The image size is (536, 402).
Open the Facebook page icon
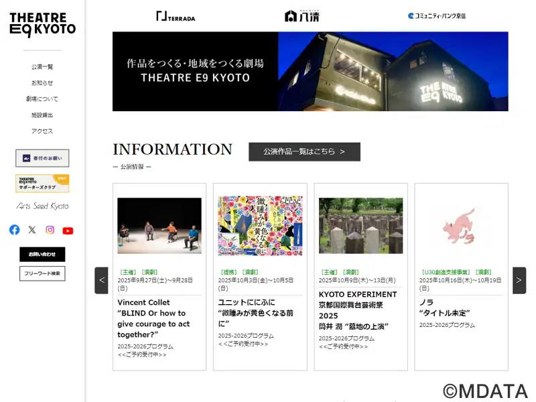pyautogui.click(x=14, y=230)
